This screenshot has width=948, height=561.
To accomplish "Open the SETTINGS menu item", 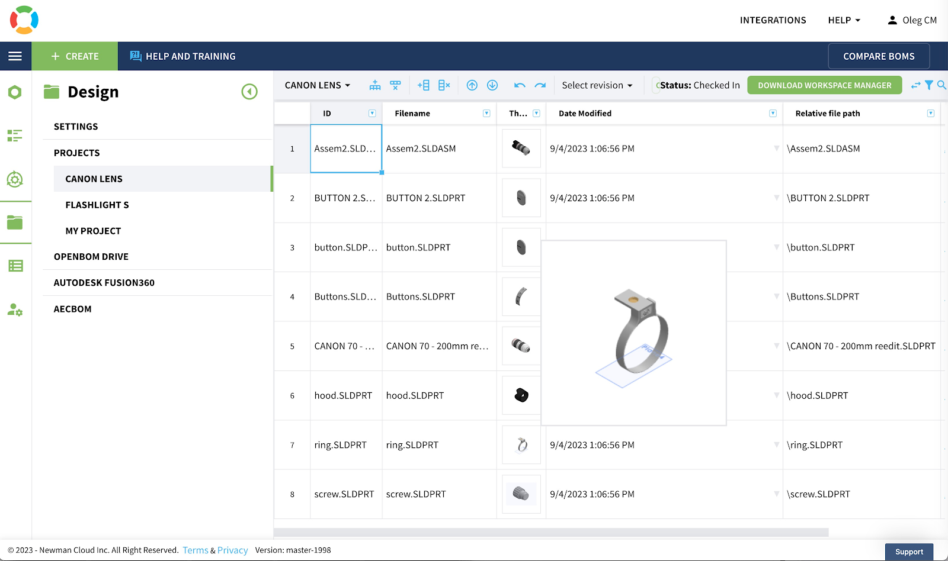I will (x=76, y=127).
